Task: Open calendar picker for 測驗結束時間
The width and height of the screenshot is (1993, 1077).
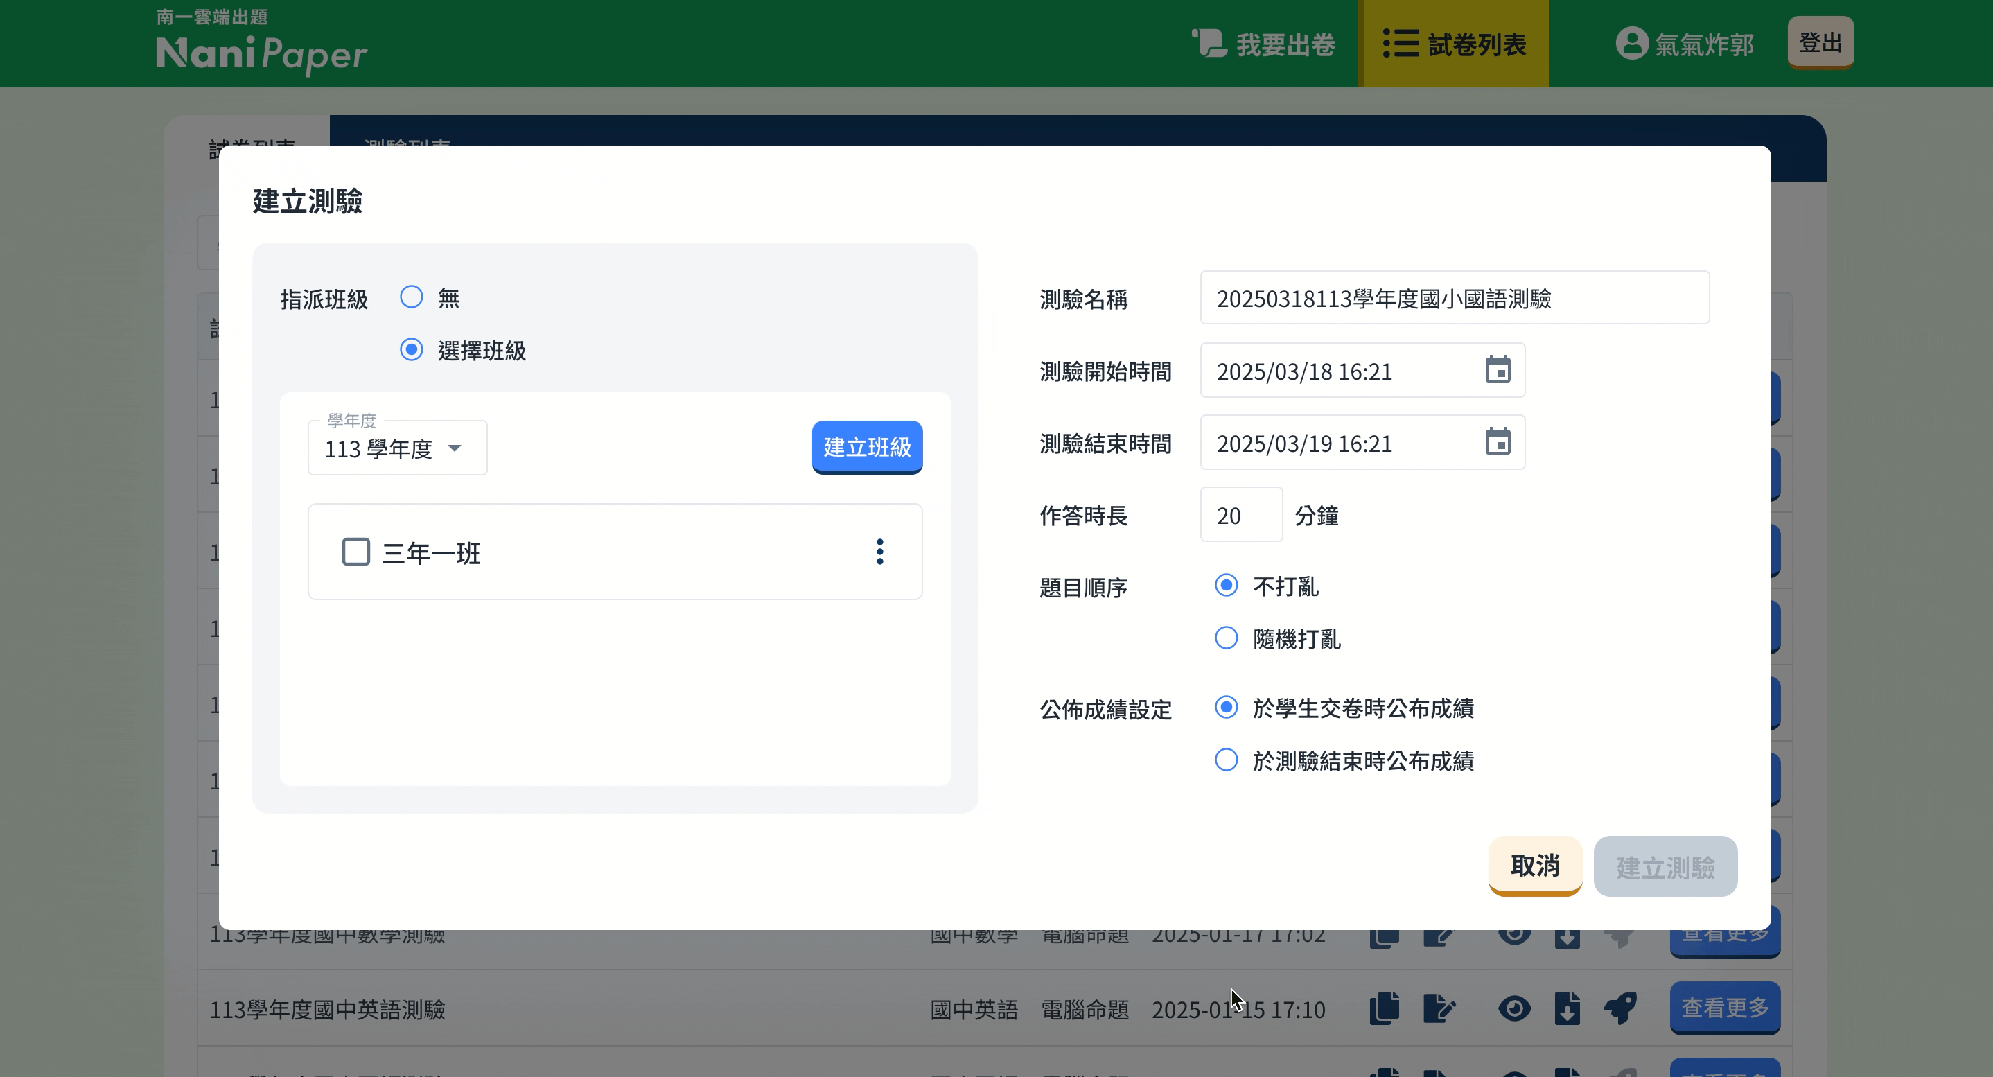Action: click(x=1498, y=441)
